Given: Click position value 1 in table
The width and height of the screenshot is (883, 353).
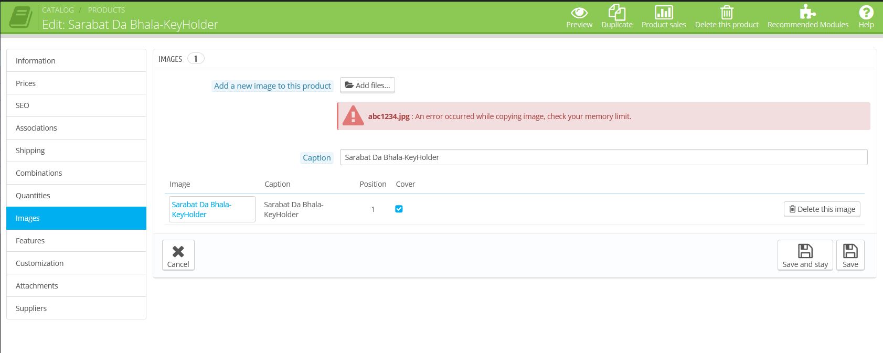Looking at the screenshot, I should [373, 209].
